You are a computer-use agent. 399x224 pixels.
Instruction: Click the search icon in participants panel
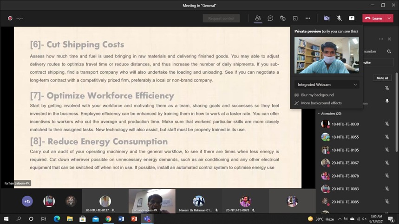389,51
